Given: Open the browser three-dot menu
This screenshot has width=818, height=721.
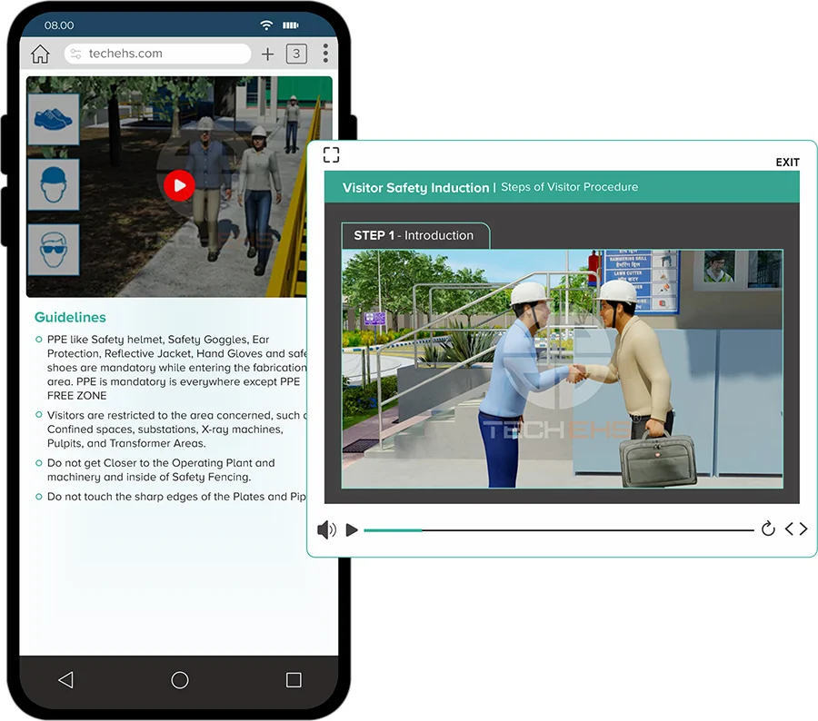Looking at the screenshot, I should (325, 54).
